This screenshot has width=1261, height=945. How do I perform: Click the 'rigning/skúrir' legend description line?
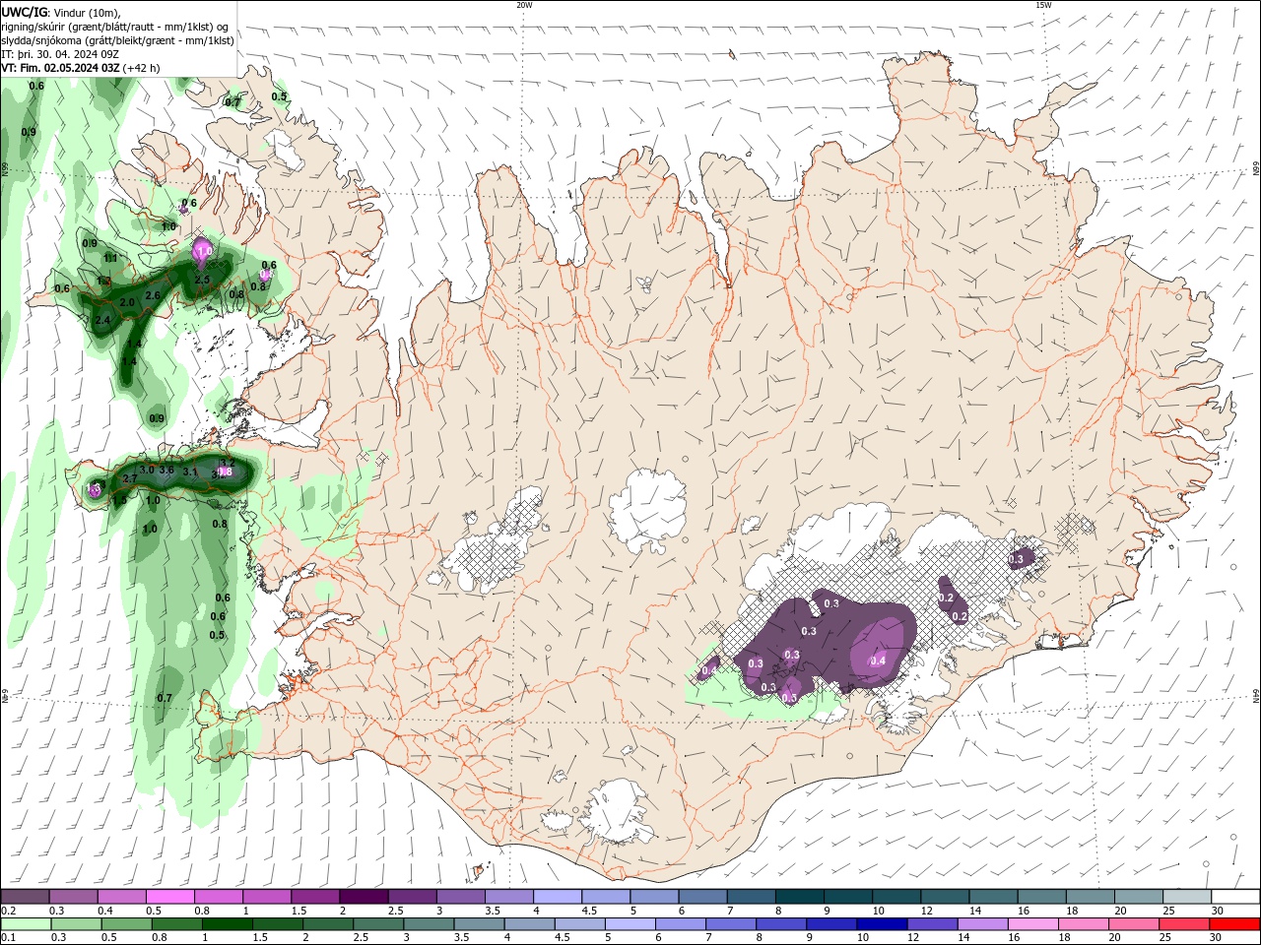coord(116,26)
